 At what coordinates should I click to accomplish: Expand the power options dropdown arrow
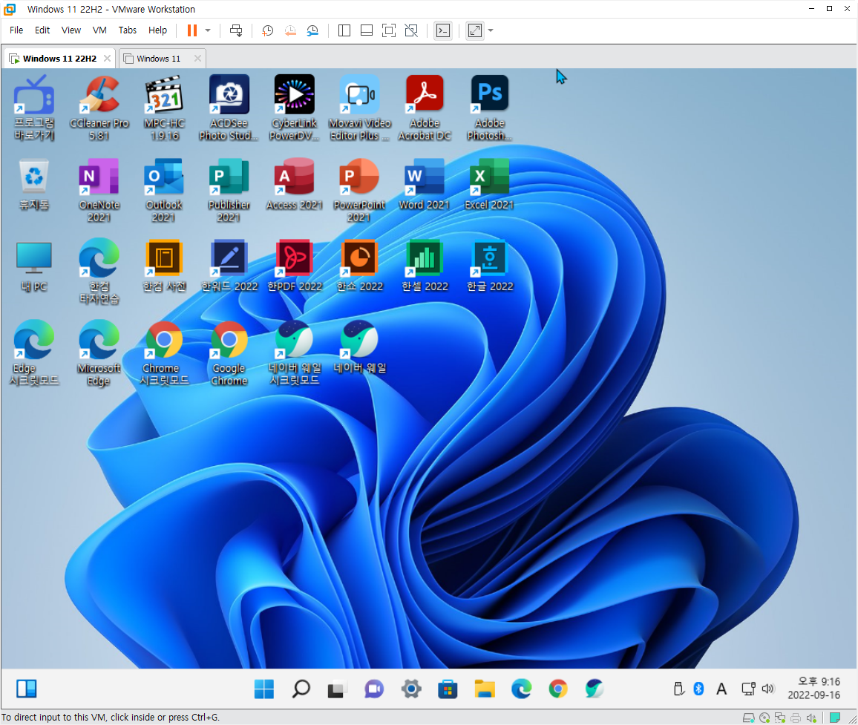point(208,30)
